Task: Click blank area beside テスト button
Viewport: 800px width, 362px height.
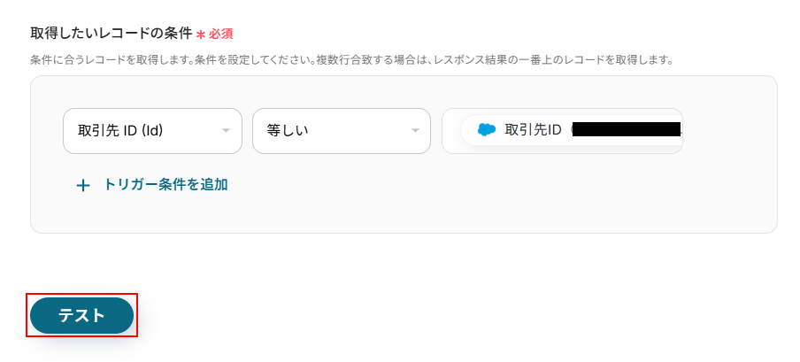Action: point(354,316)
